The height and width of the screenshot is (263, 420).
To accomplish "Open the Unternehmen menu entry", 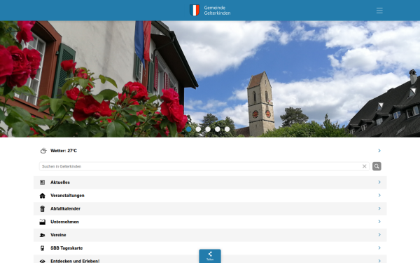I will pyautogui.click(x=210, y=222).
